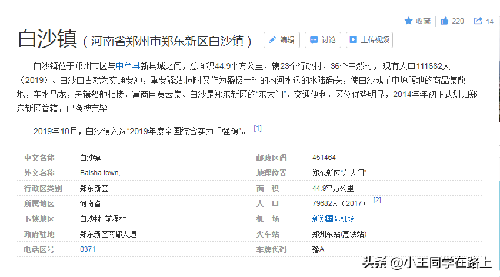Click the 外文名称 label

pyautogui.click(x=39, y=173)
